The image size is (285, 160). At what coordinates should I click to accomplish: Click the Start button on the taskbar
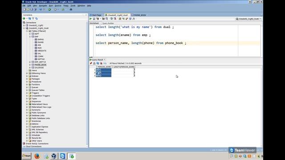point(27,156)
